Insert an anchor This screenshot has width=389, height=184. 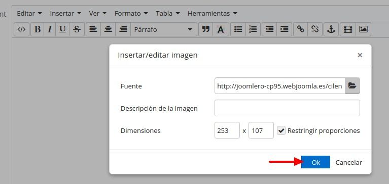(331, 29)
